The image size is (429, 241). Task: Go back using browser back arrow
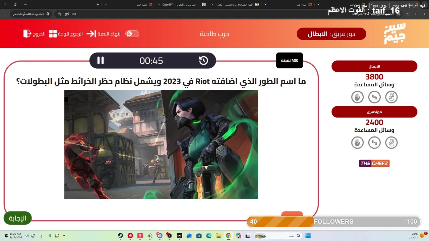[x=424, y=14]
